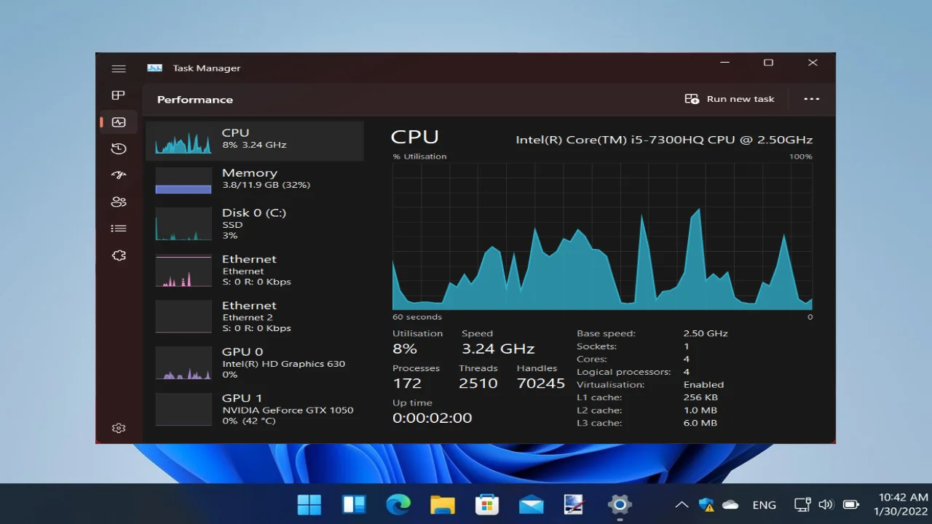
Task: Open Task Manager settings gear
Action: click(119, 428)
